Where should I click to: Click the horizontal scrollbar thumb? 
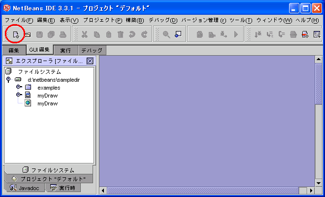[203, 191]
